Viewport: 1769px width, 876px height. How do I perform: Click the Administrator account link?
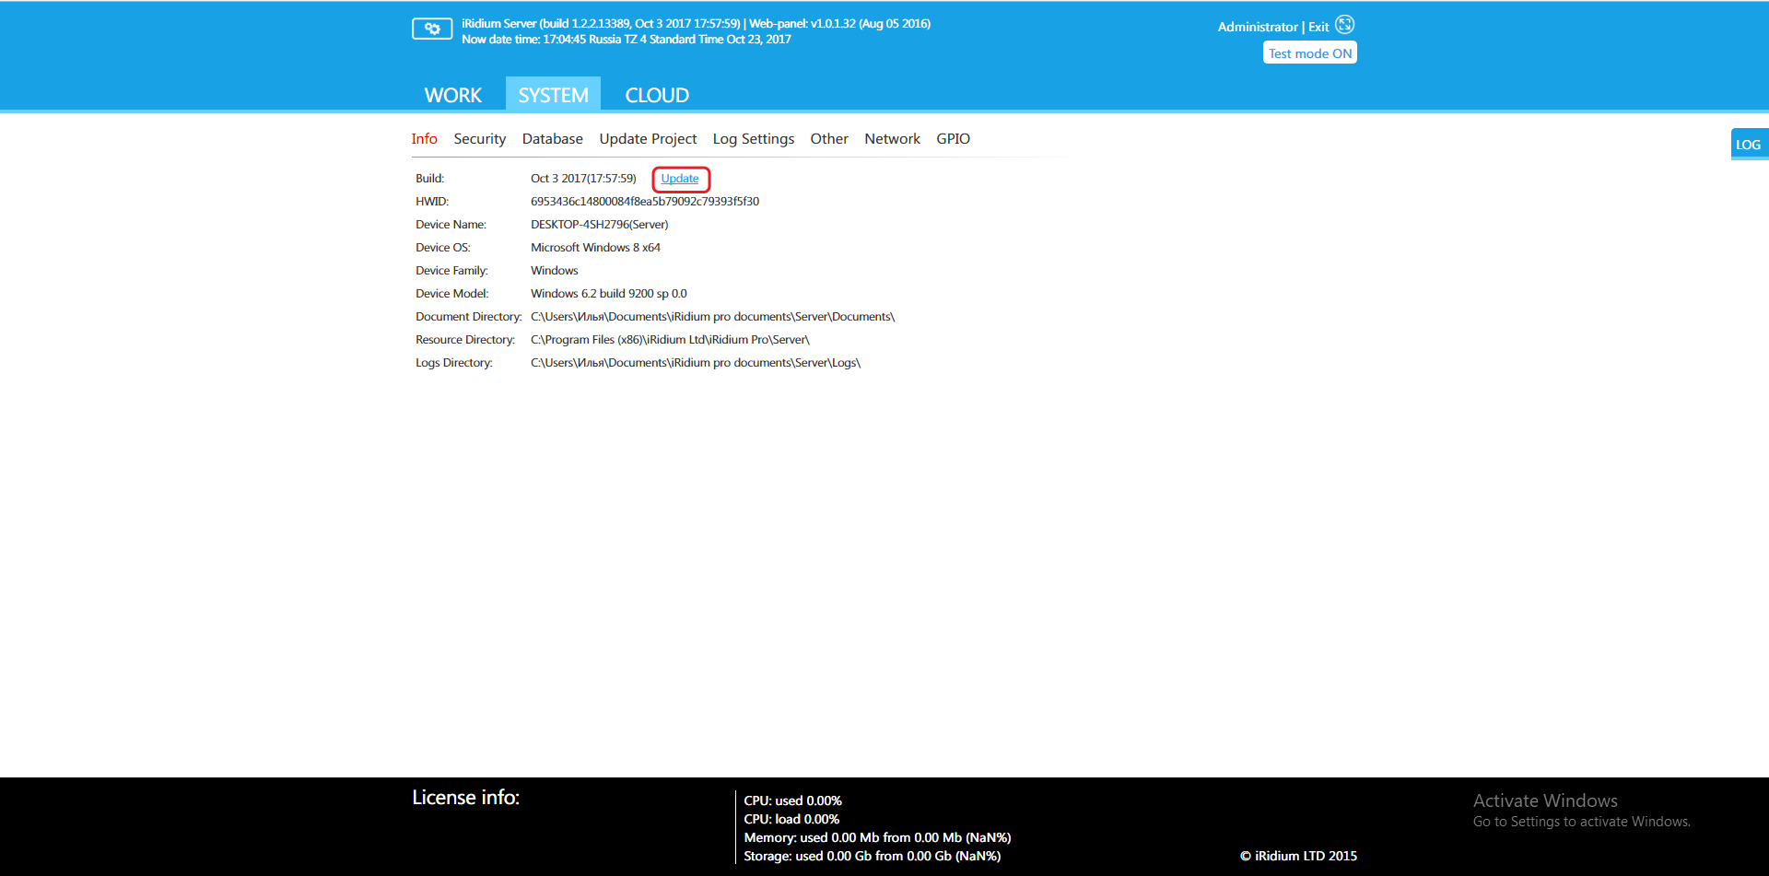[x=1257, y=28]
